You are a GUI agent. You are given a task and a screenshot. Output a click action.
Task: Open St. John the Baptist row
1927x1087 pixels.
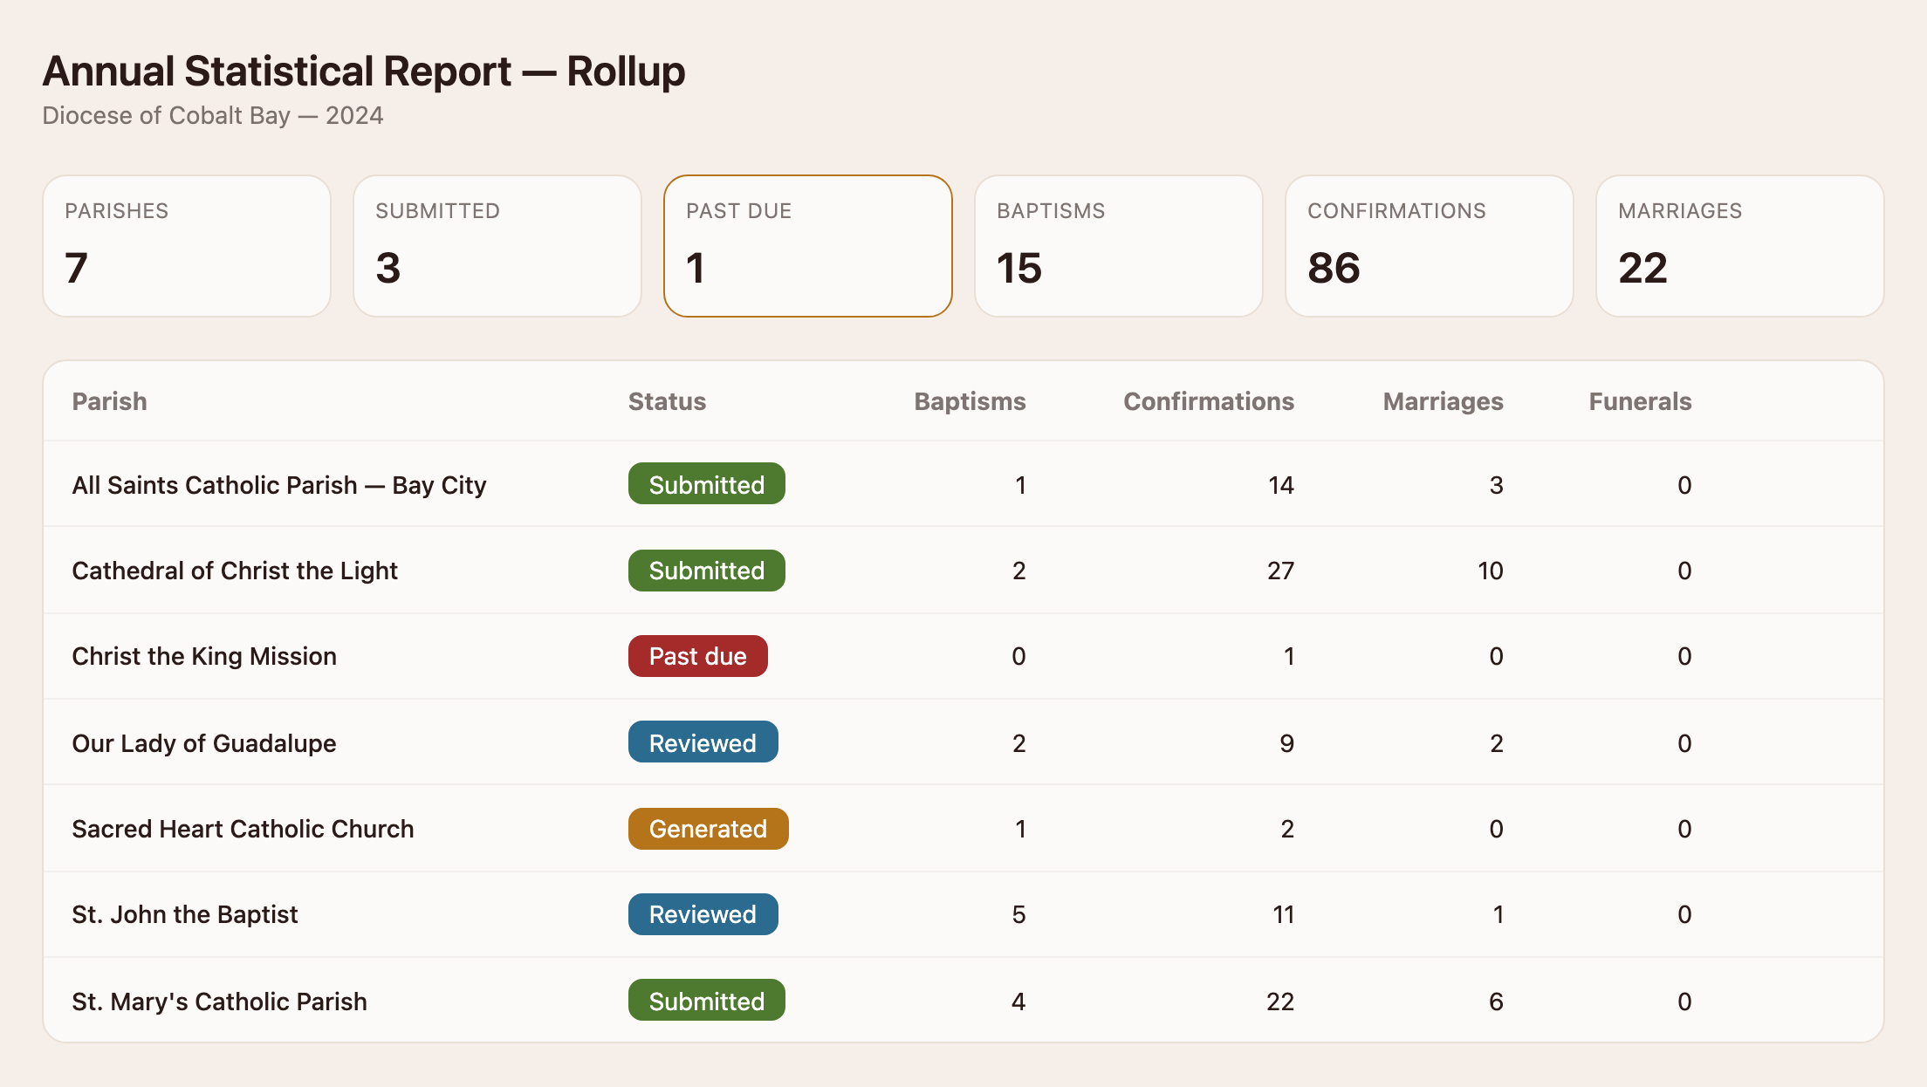pos(963,914)
